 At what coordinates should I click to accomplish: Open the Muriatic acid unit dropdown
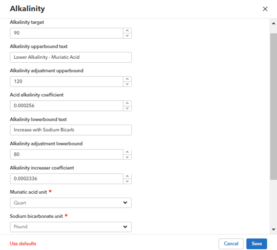click(70, 203)
